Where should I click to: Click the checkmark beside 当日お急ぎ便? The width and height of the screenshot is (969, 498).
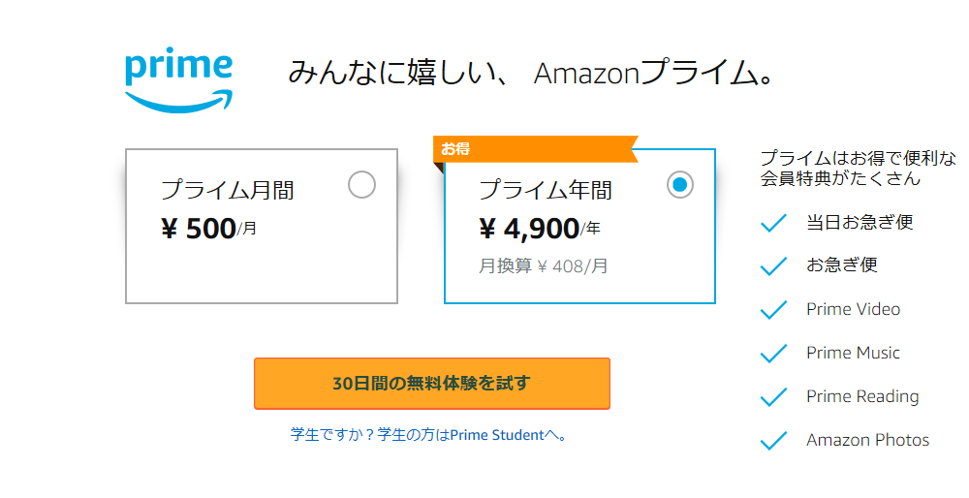coord(773,223)
